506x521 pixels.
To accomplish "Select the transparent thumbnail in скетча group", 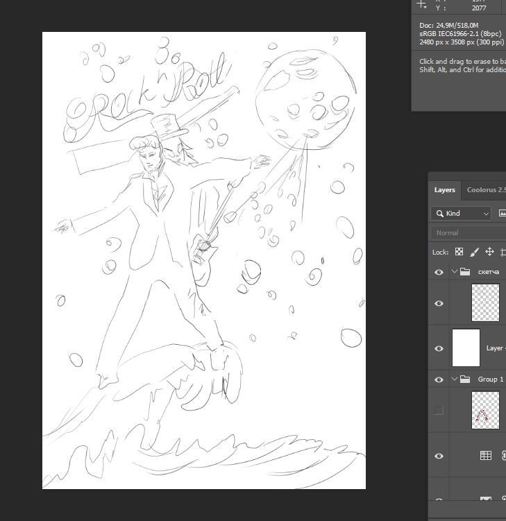I will [x=485, y=302].
